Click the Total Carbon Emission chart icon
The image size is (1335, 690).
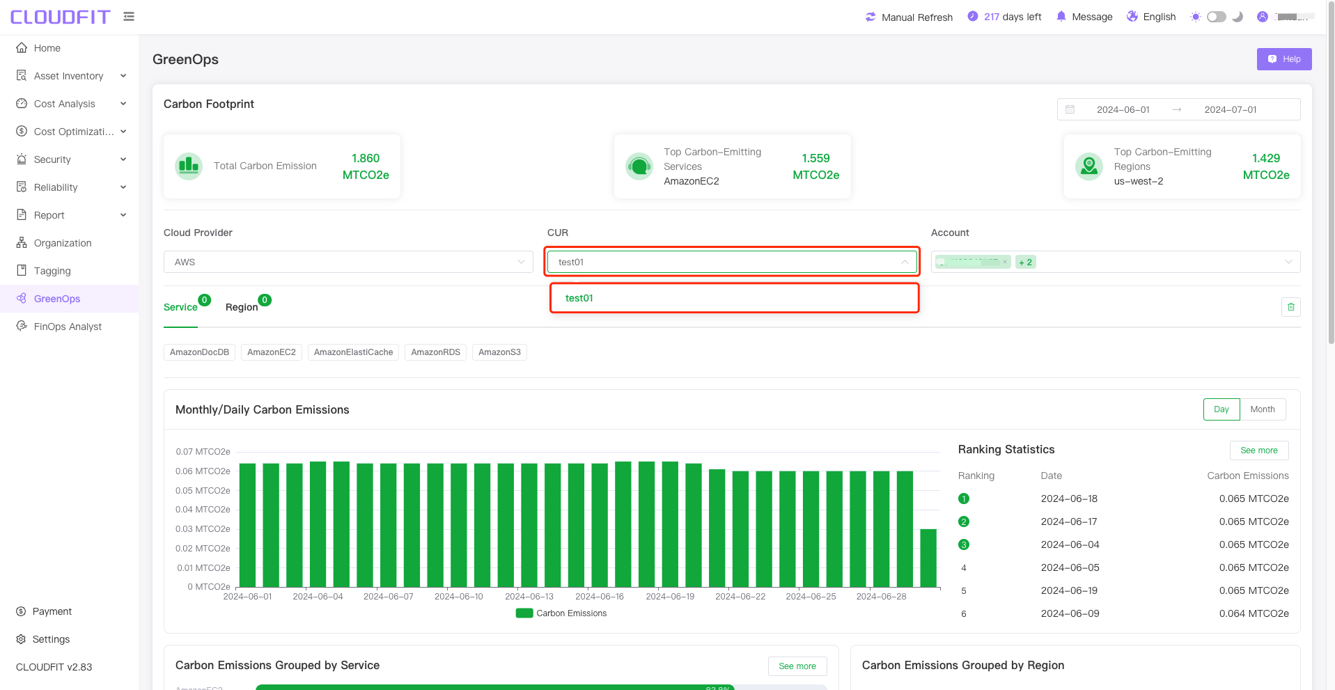(189, 166)
